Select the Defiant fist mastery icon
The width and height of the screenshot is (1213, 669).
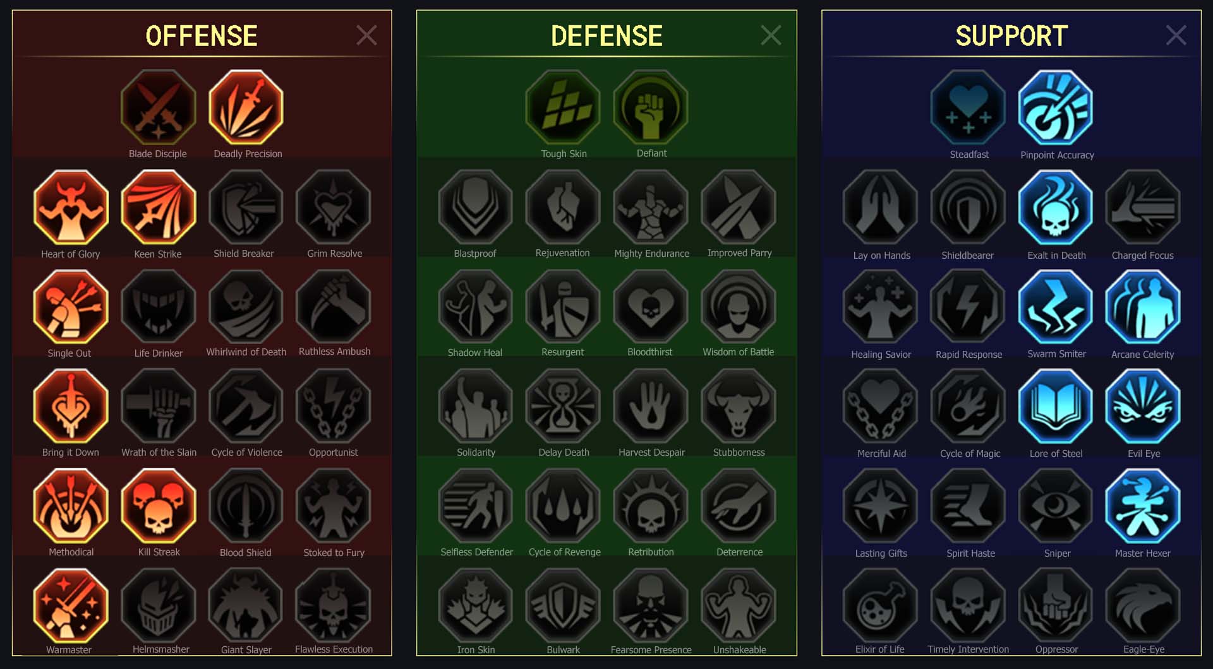[651, 107]
